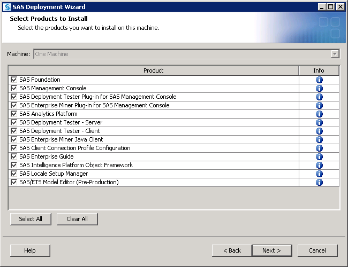348x267 pixels.
Task: Show info for SAS Analytics Platform
Action: pyautogui.click(x=319, y=114)
